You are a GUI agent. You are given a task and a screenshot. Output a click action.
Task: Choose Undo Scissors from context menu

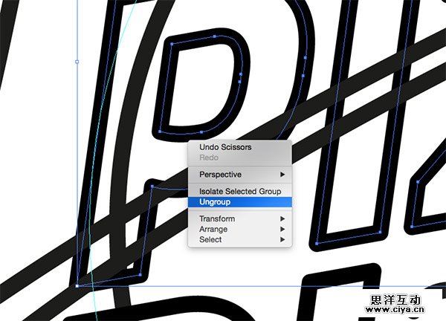[240, 147]
